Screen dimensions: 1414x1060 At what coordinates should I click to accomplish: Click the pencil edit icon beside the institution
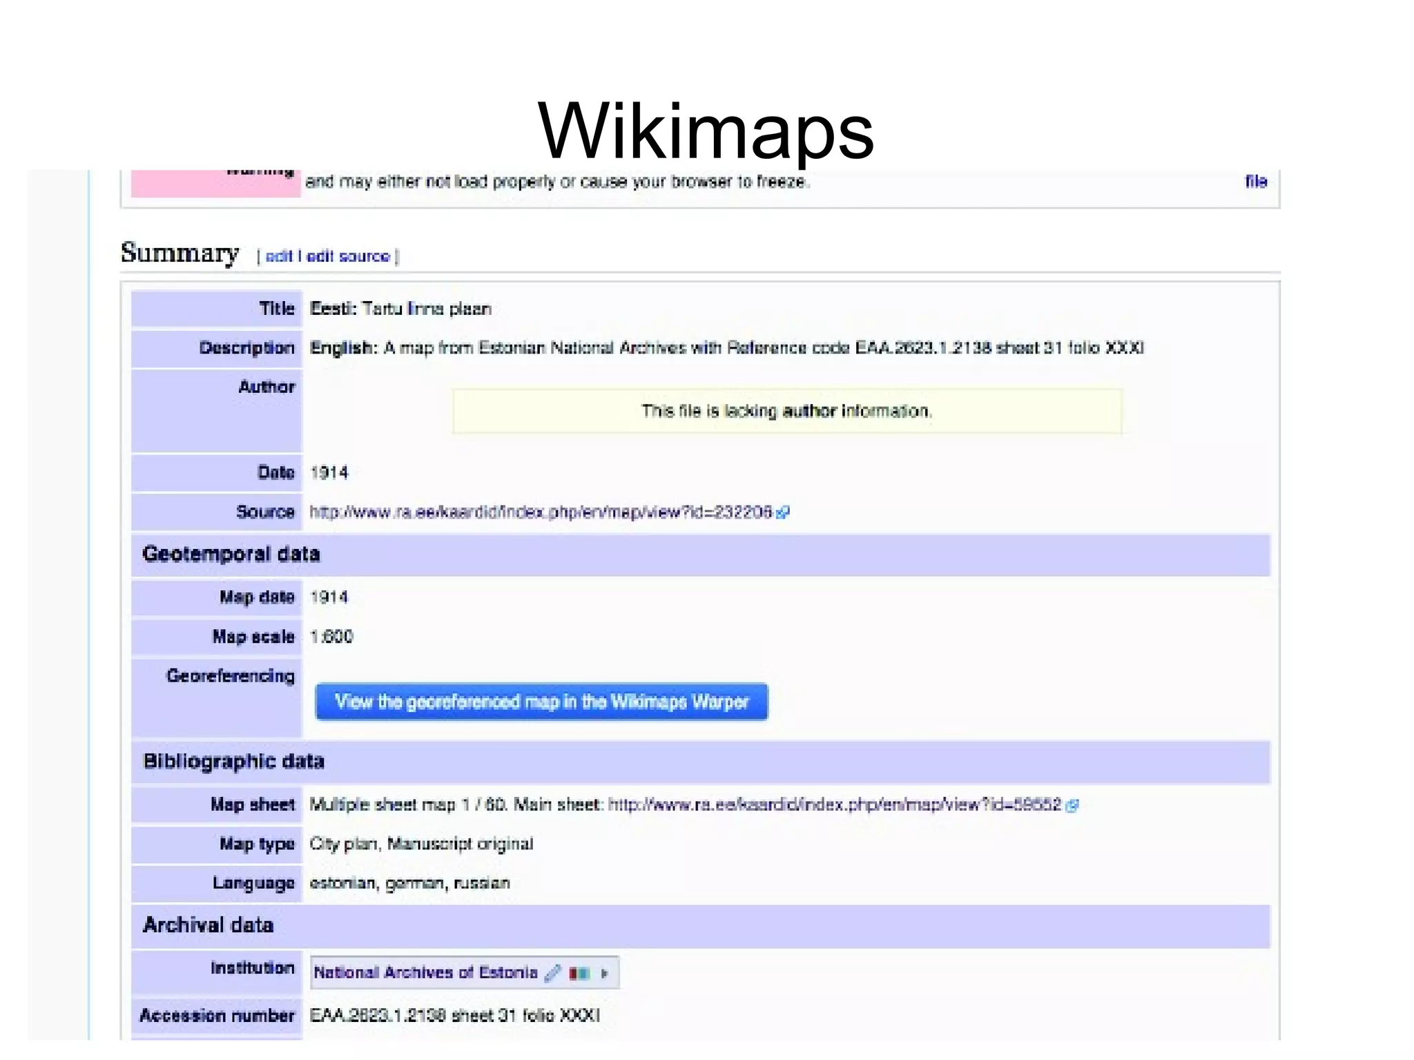pyautogui.click(x=552, y=973)
